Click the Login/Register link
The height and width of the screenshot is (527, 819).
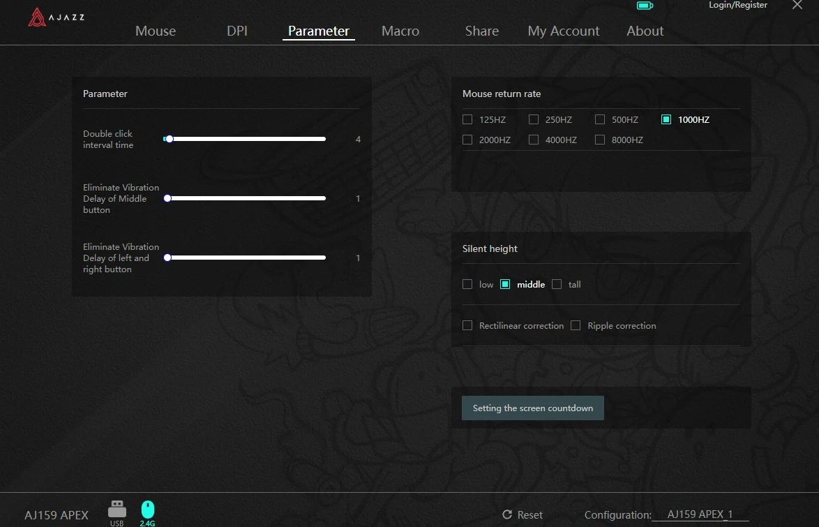738,5
